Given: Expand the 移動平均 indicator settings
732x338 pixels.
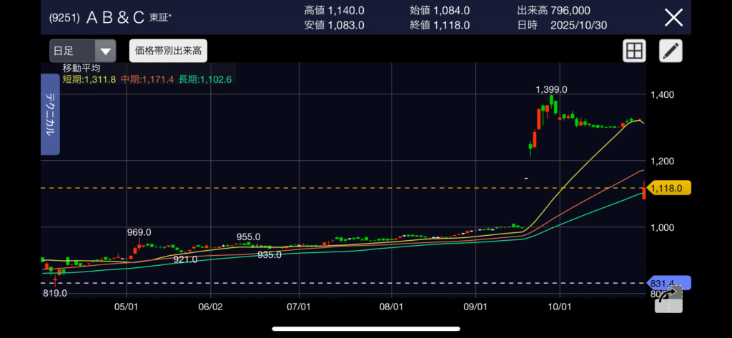Looking at the screenshot, I should (x=81, y=68).
